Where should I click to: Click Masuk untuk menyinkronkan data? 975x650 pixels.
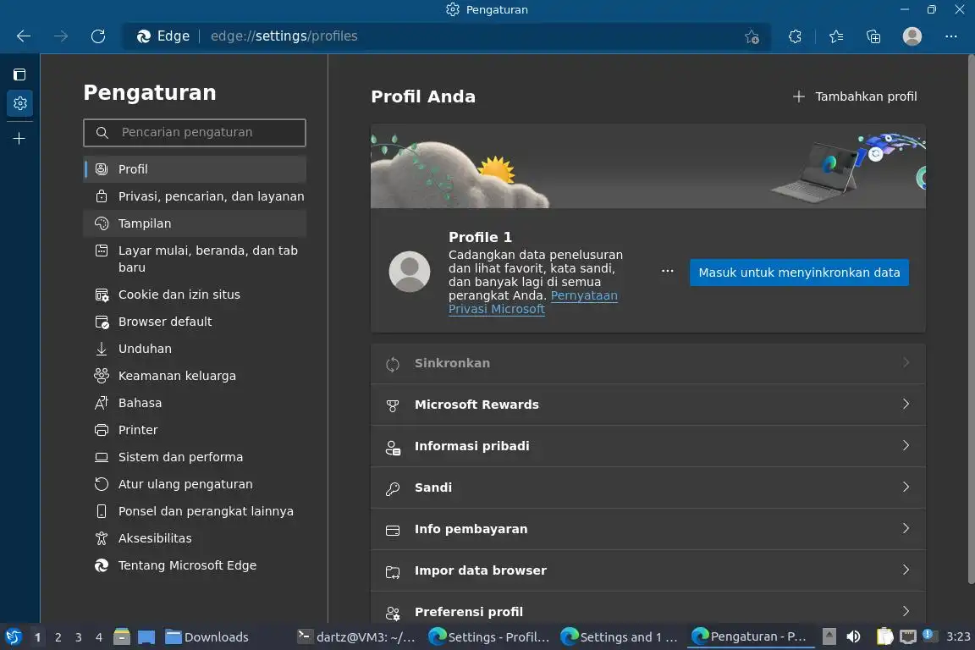(x=799, y=273)
